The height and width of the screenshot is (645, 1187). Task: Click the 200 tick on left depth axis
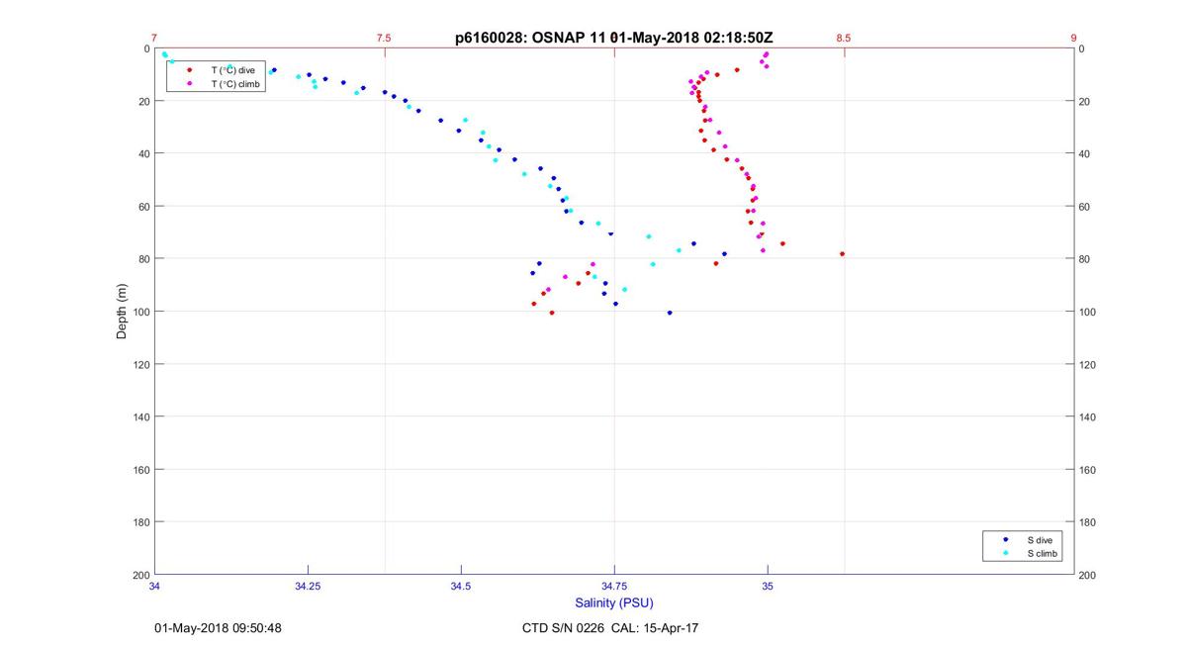click(x=141, y=575)
